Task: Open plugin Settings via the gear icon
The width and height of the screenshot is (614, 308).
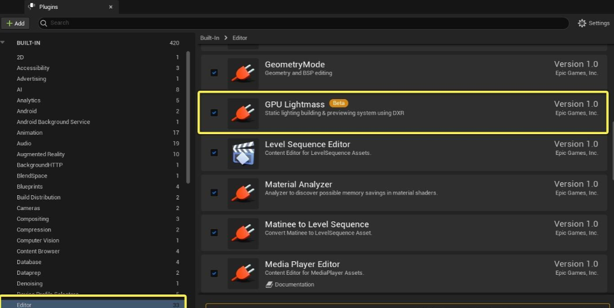Action: (x=582, y=23)
